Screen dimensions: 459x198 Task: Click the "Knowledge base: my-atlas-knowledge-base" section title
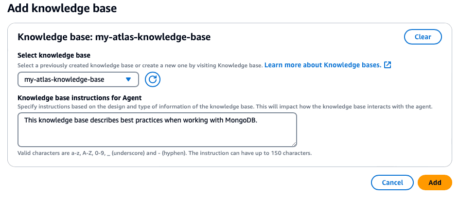pyautogui.click(x=114, y=37)
